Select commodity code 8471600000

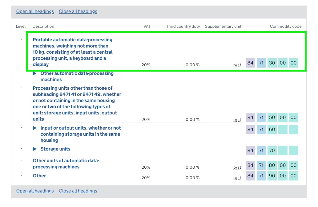pyautogui.click(x=272, y=130)
